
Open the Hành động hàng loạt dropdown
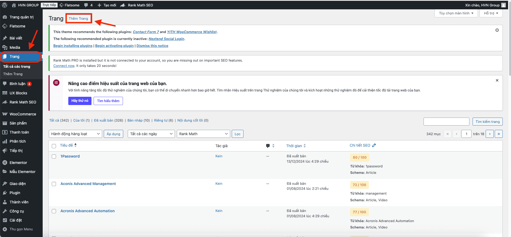pos(75,134)
